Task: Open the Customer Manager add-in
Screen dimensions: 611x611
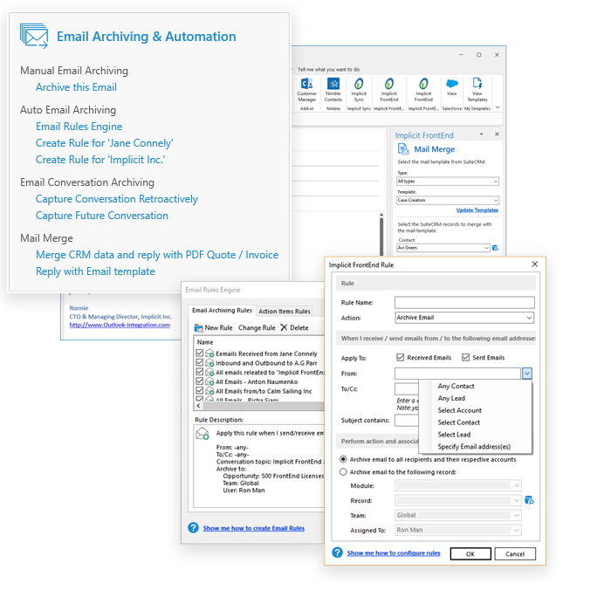Action: 306,89
